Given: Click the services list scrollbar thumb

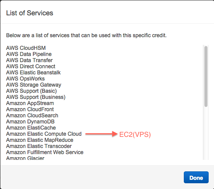Looking at the screenshot, I should pos(206,76).
